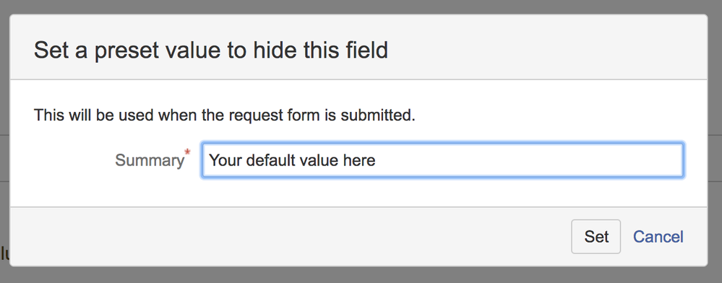The width and height of the screenshot is (722, 283).
Task: Cancel the preset value dialog
Action: coord(658,237)
